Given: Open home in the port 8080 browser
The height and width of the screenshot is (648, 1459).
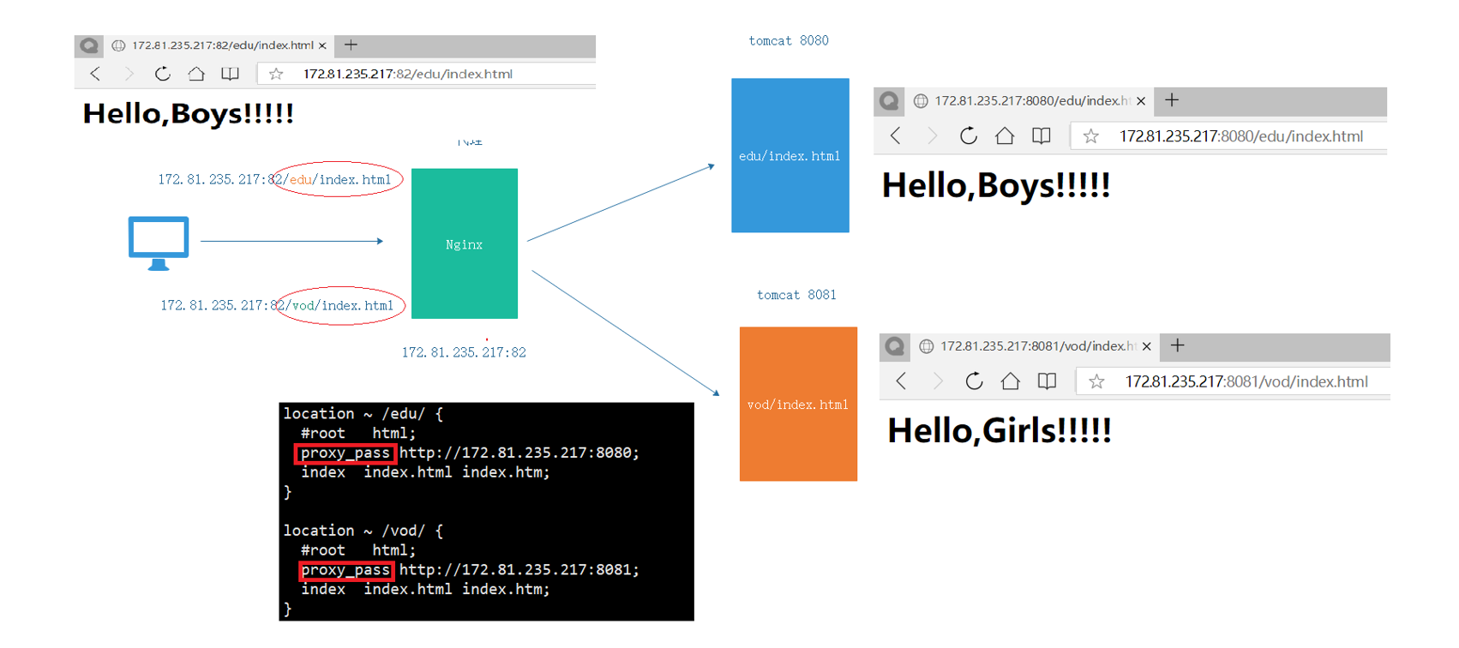Looking at the screenshot, I should (1005, 135).
